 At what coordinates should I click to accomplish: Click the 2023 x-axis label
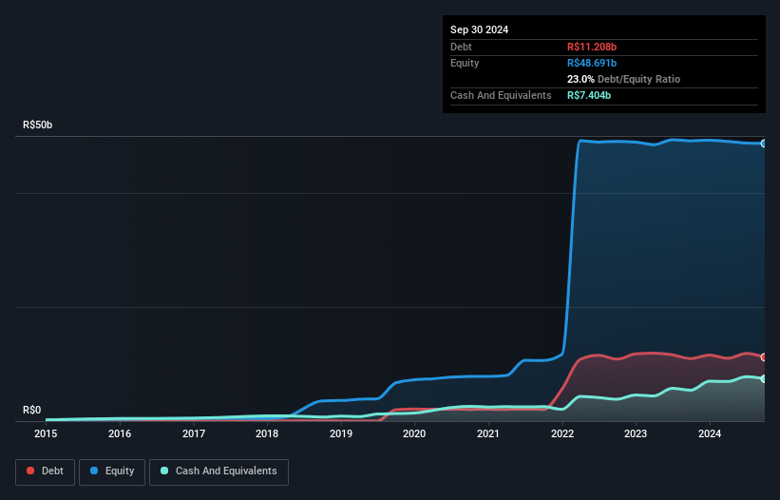pos(636,433)
